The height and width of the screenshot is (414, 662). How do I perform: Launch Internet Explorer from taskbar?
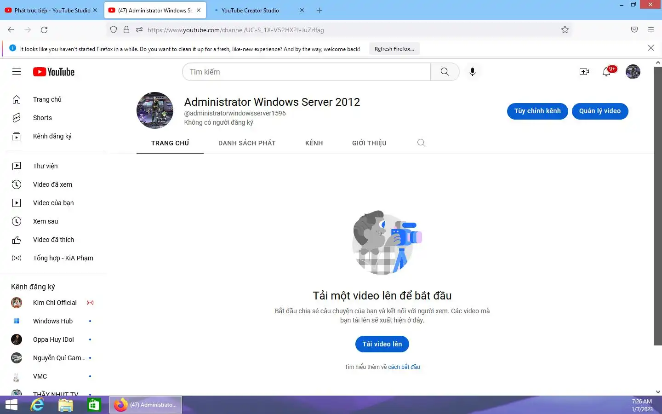click(x=37, y=405)
